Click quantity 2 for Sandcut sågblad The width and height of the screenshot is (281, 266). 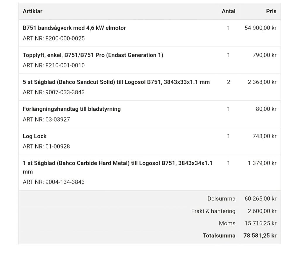click(229, 82)
